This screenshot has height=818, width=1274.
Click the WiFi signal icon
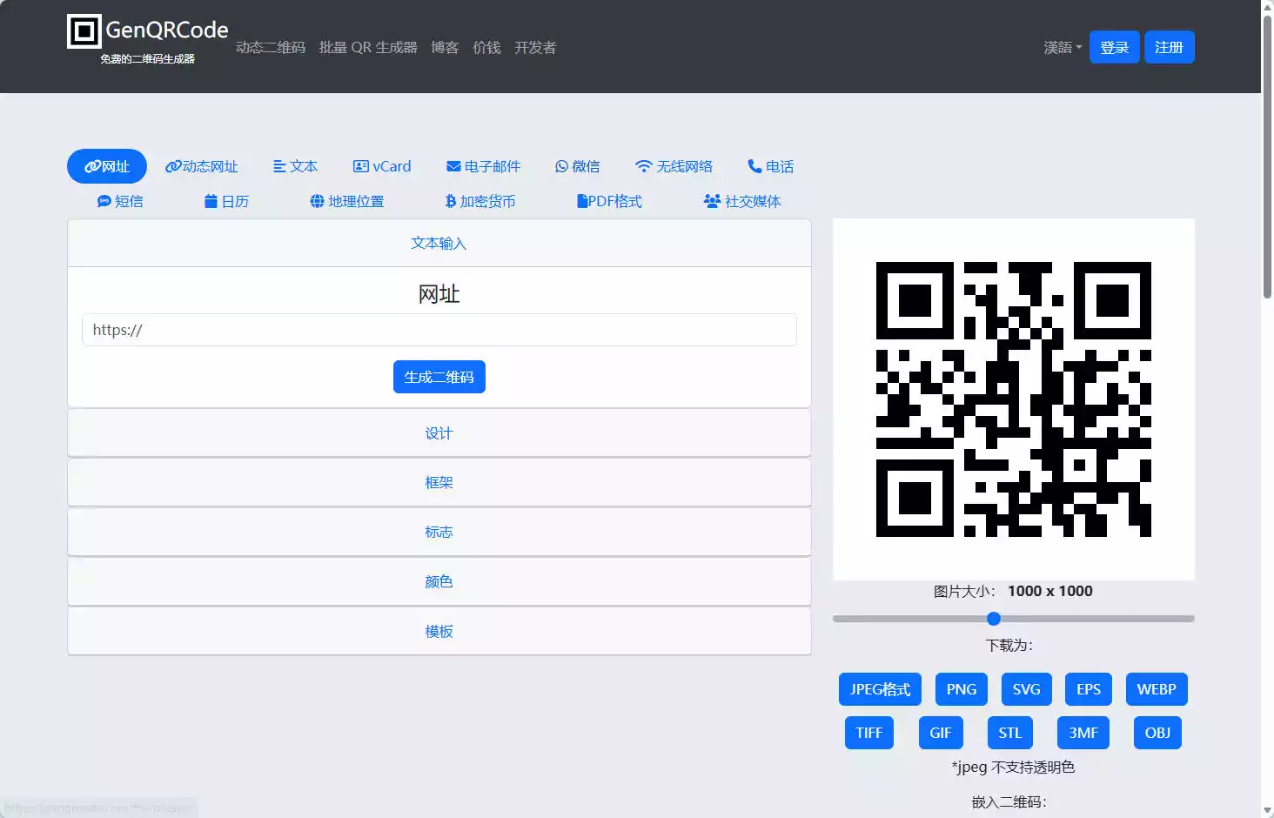click(x=643, y=166)
